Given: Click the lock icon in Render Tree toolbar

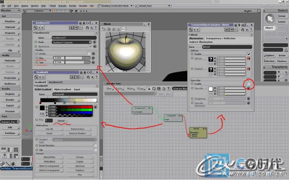Looking at the screenshot, I should (149, 89).
